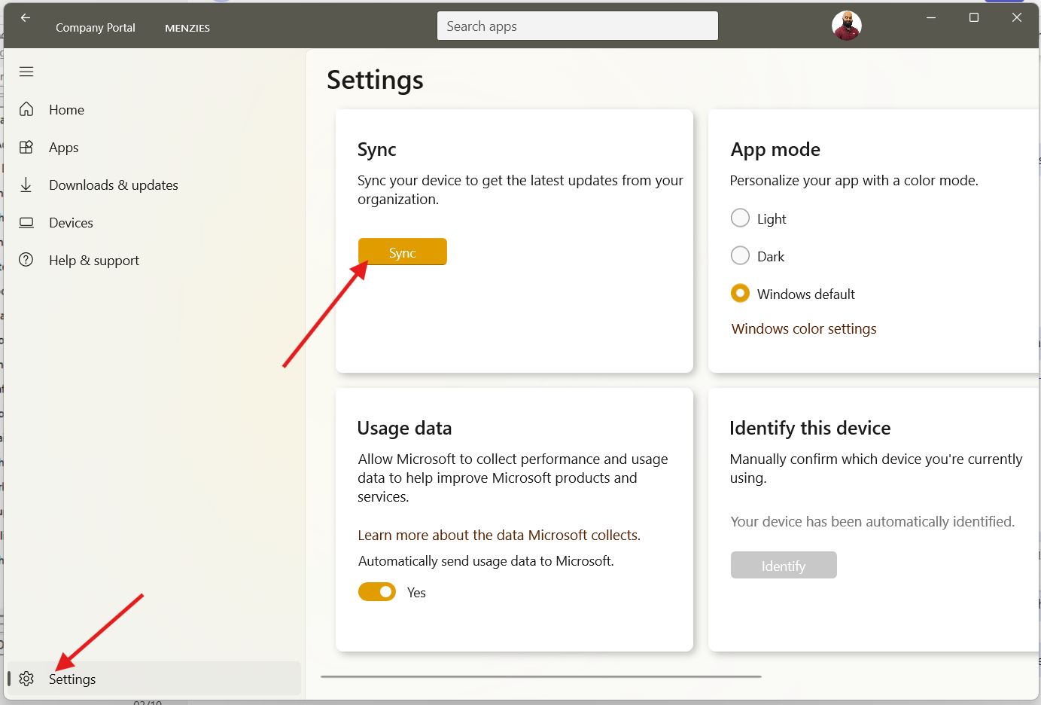Click the Devices laptop icon
The image size is (1041, 705).
tap(26, 223)
